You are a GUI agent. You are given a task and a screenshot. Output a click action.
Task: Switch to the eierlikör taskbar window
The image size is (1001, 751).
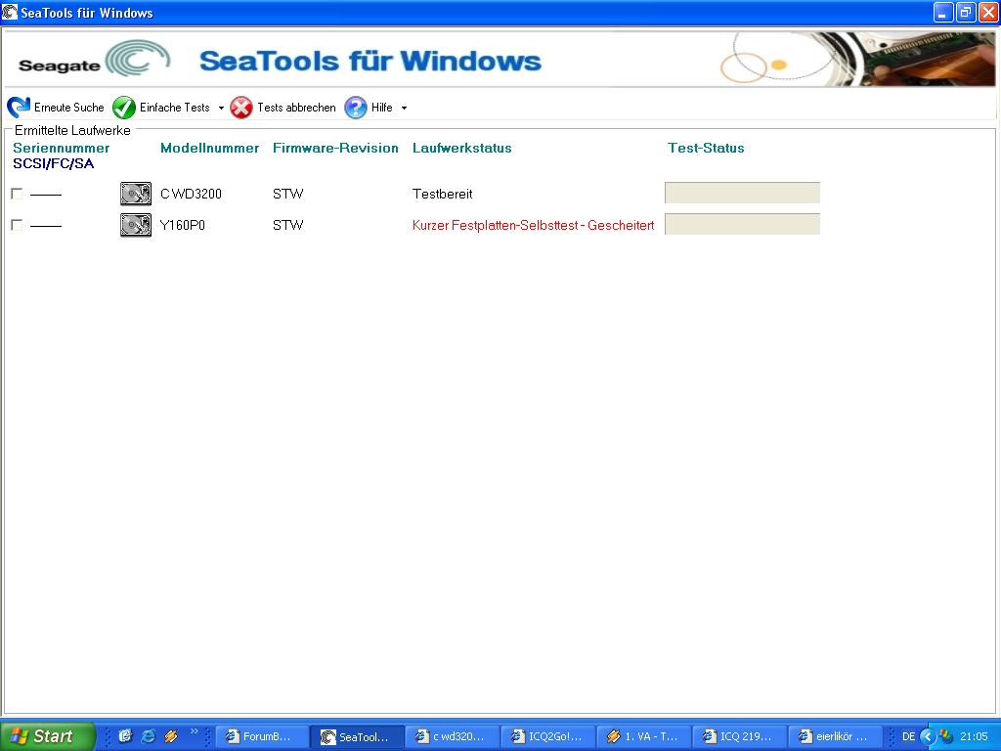point(836,736)
